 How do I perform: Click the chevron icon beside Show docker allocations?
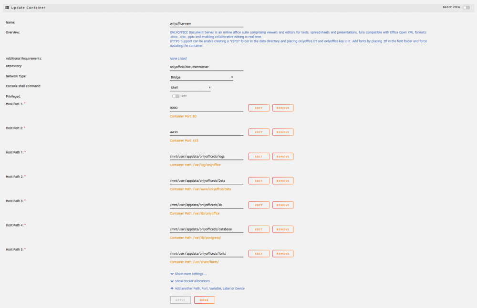coord(172,281)
